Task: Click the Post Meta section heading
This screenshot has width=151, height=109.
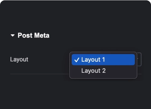Action: pyautogui.click(x=34, y=35)
